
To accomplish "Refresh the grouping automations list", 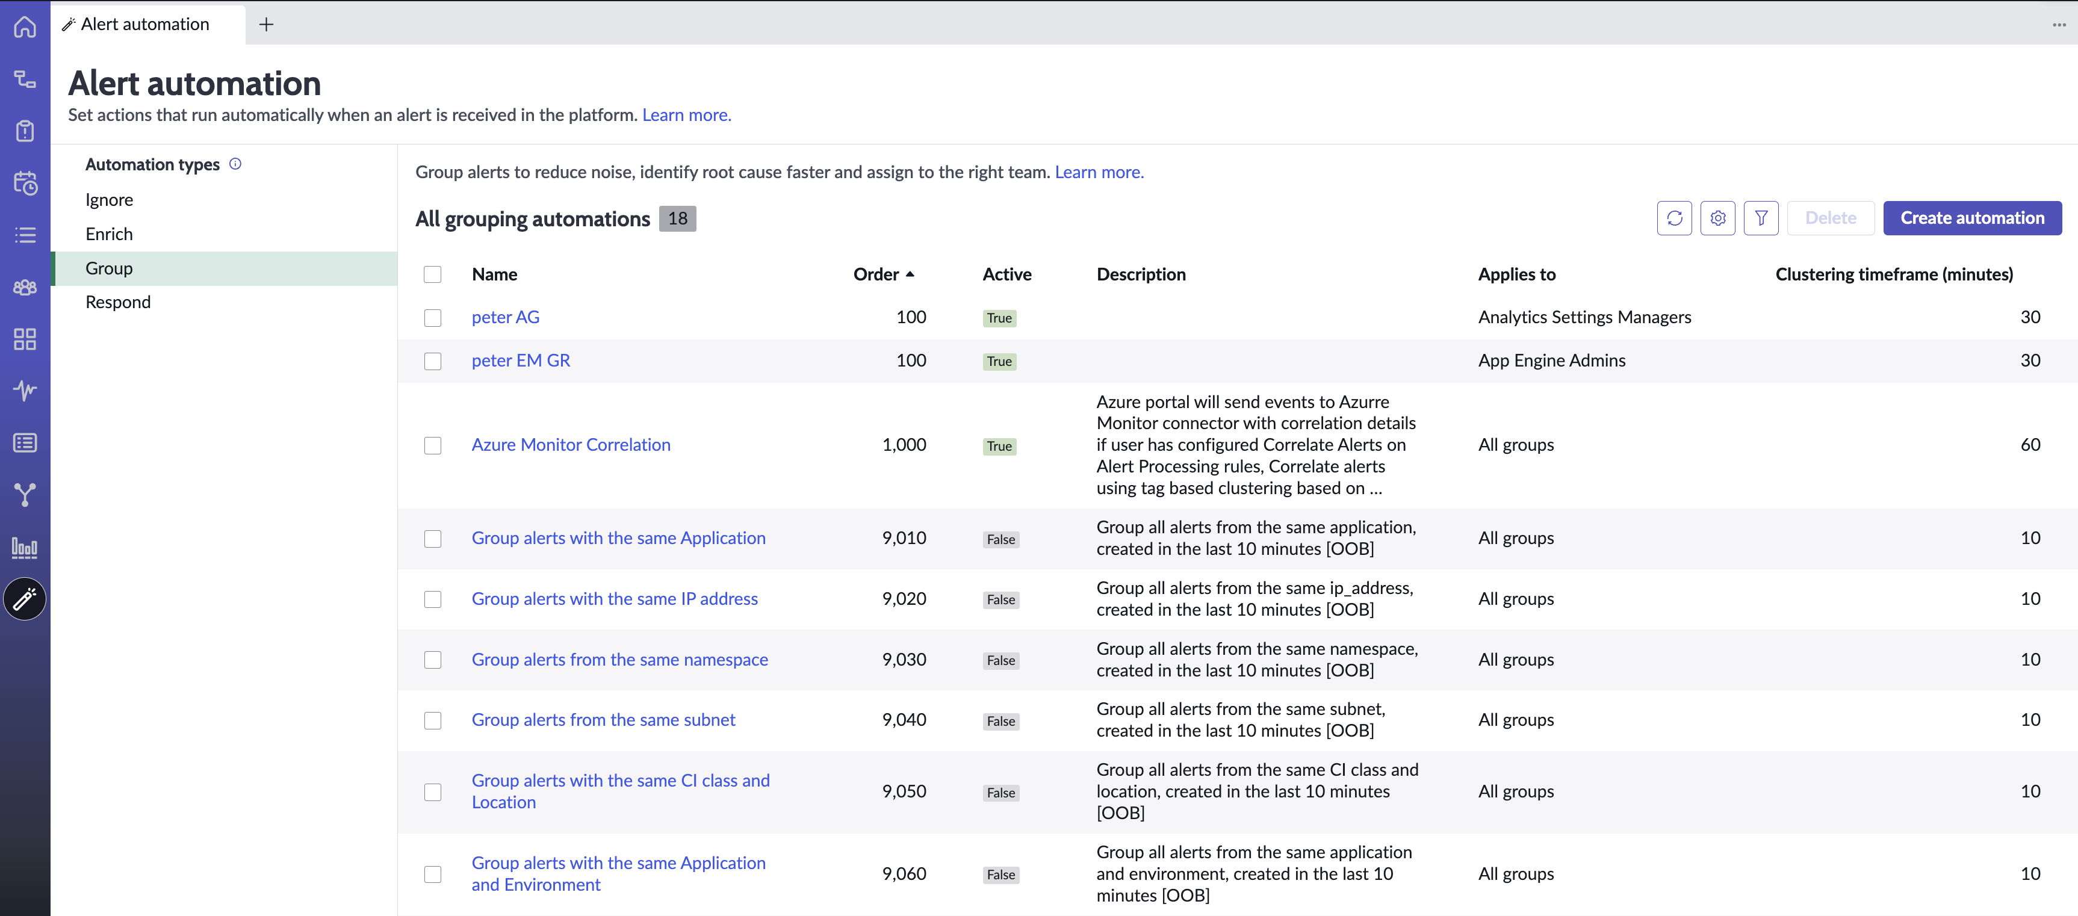I will [x=1675, y=218].
